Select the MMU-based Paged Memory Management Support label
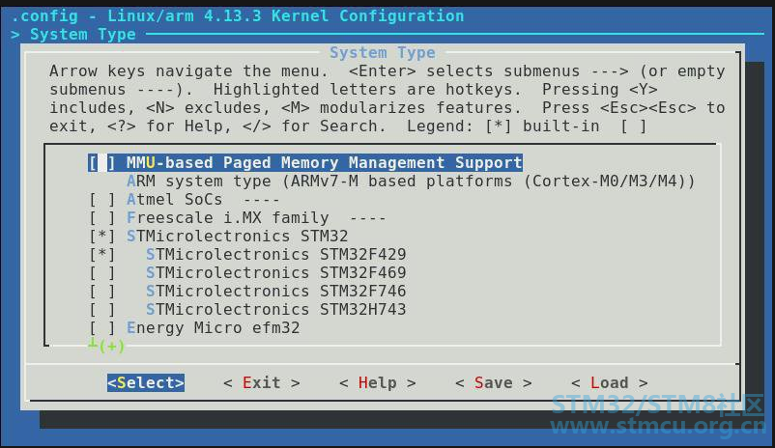775x448 pixels. click(325, 162)
